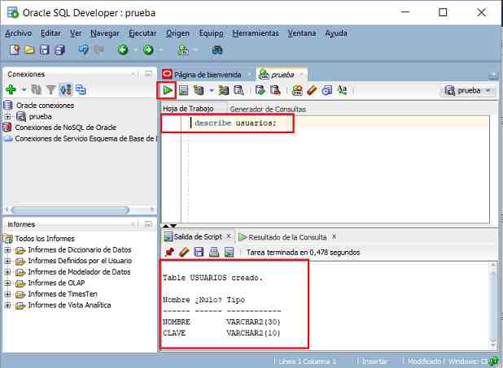This screenshot has height=368, width=503.
Task: Expand Informes de Vista Analítica
Action: pos(7,305)
